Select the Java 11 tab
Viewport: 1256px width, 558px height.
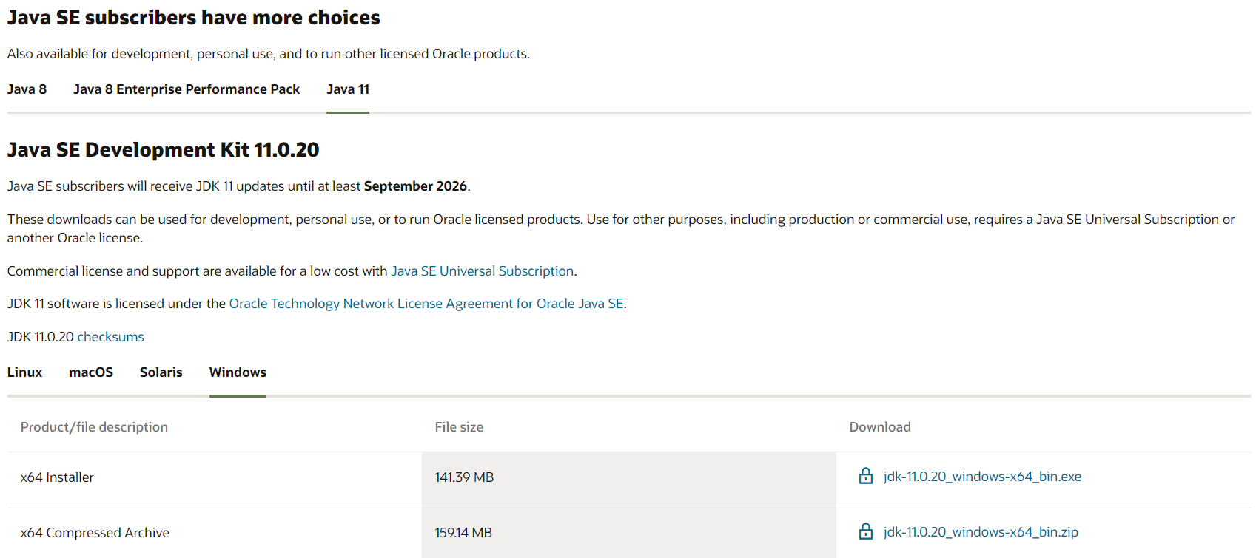coord(348,89)
